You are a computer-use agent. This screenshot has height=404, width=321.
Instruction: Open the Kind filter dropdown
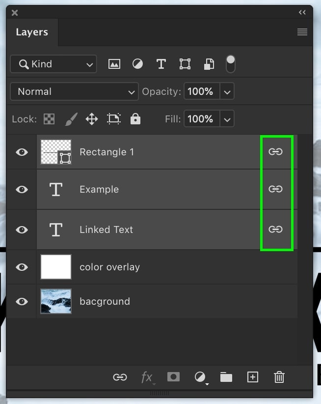pos(53,64)
